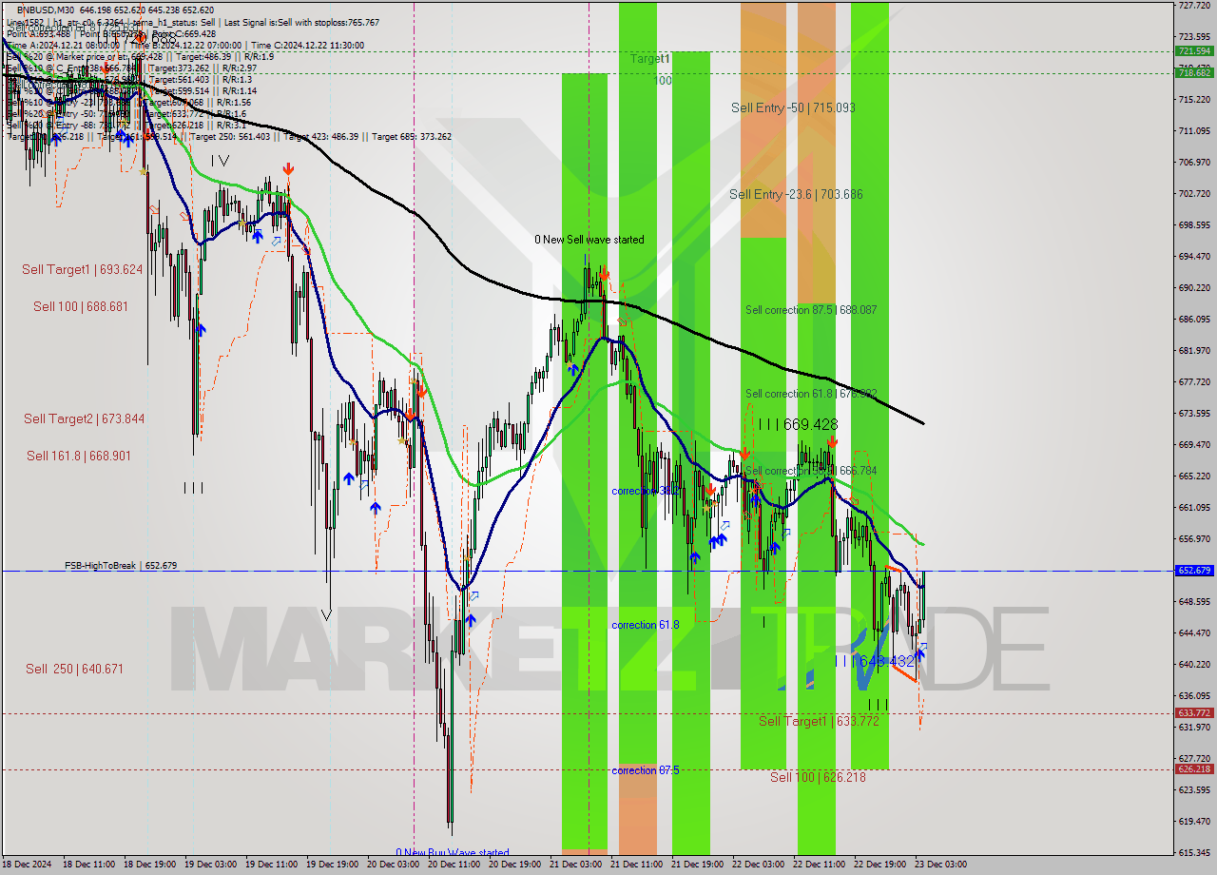Click the green 'Target1' label
The image size is (1217, 875).
pyautogui.click(x=650, y=59)
